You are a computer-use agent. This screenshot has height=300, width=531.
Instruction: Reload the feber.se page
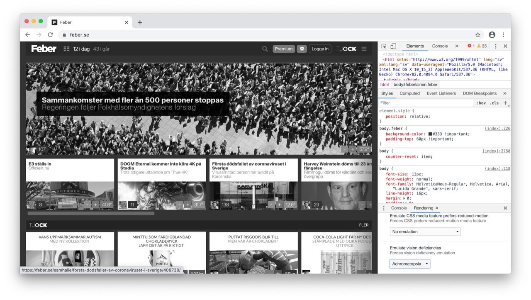[x=50, y=35]
